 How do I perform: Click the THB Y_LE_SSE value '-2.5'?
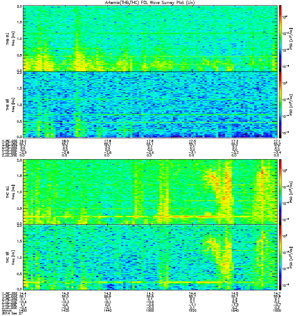23,152
